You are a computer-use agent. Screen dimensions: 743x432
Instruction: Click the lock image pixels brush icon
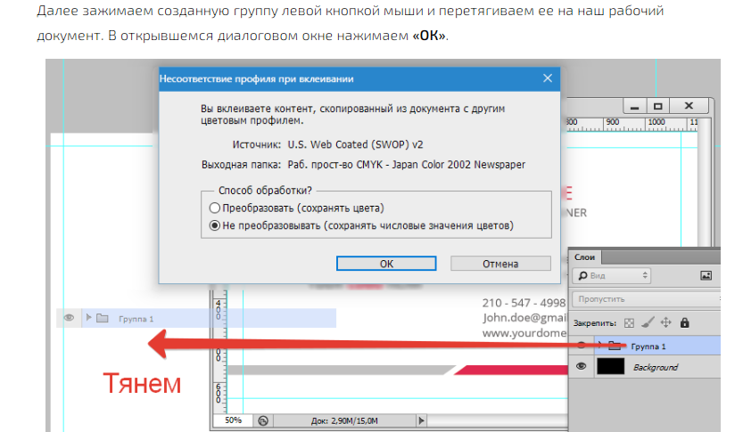point(648,322)
